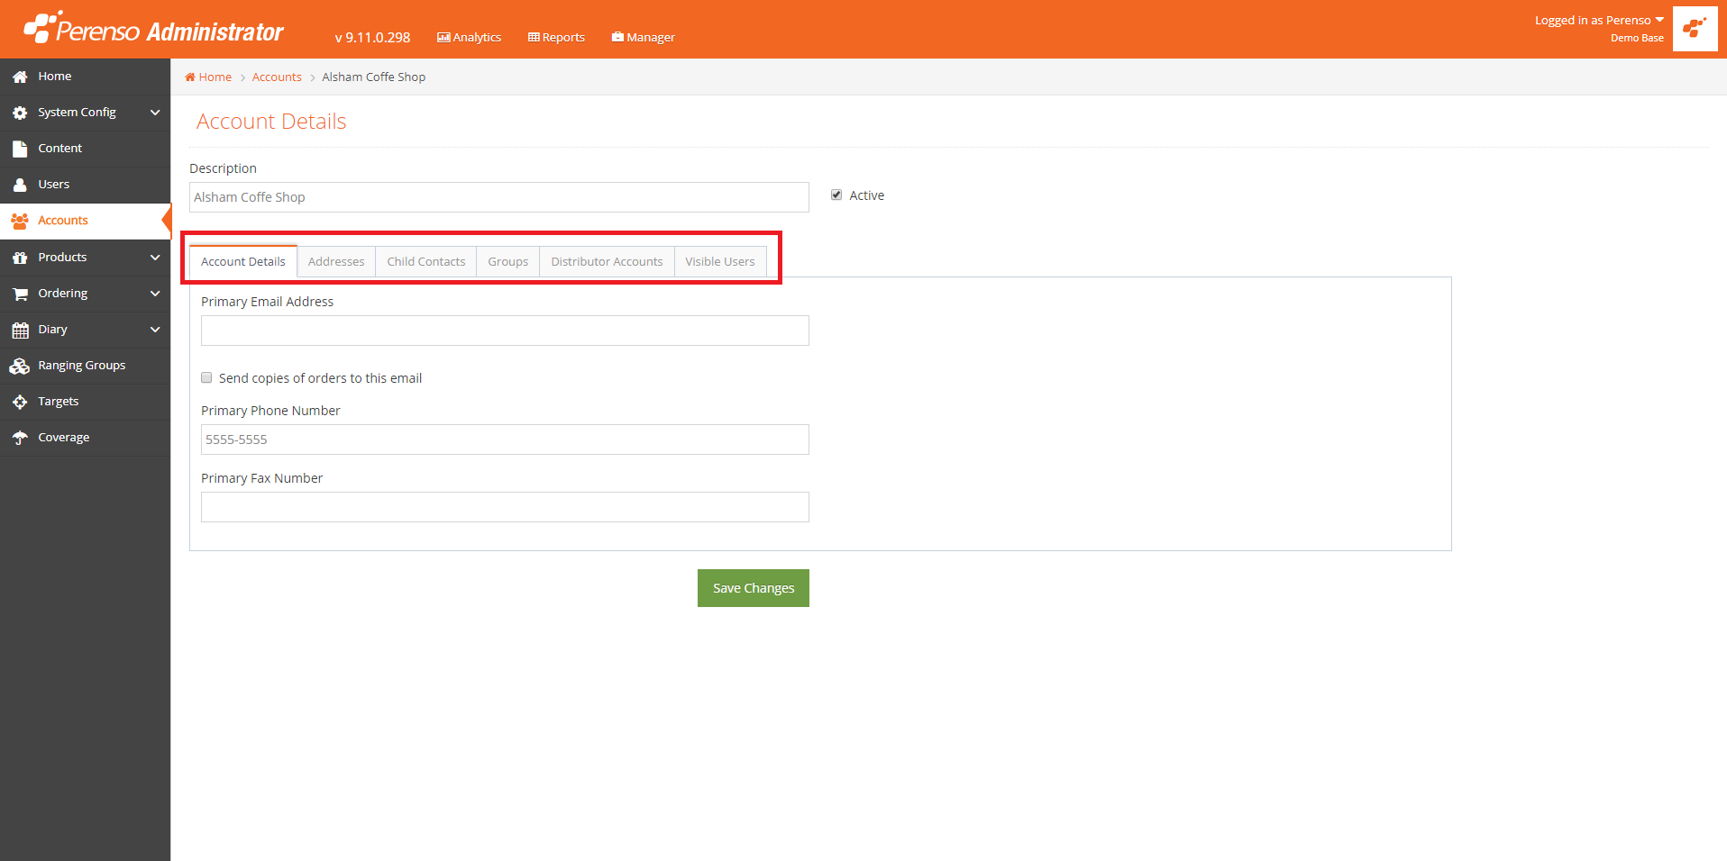Switch to the Child Contacts tab
This screenshot has height=861, width=1727.
426,262
